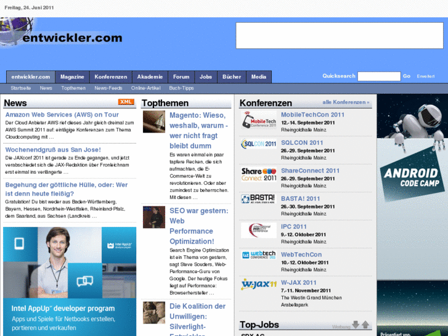Open the SEO war gestern thumbnail
The image size is (448, 336).
(x=154, y=217)
